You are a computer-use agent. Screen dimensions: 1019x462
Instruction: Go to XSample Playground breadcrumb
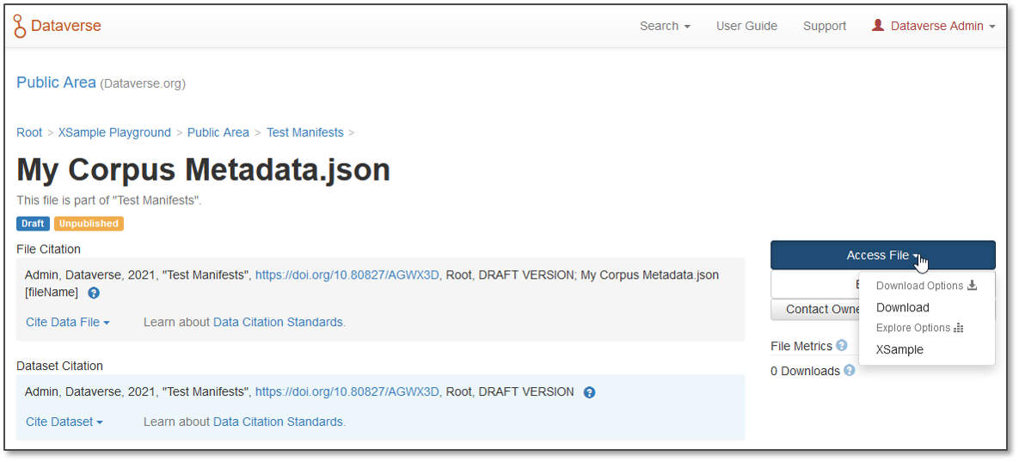(114, 132)
